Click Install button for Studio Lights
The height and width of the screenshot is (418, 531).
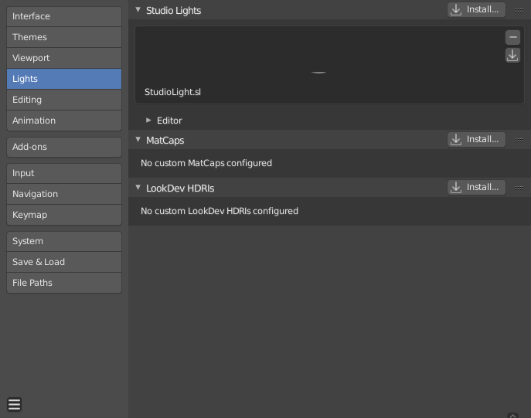pos(476,9)
